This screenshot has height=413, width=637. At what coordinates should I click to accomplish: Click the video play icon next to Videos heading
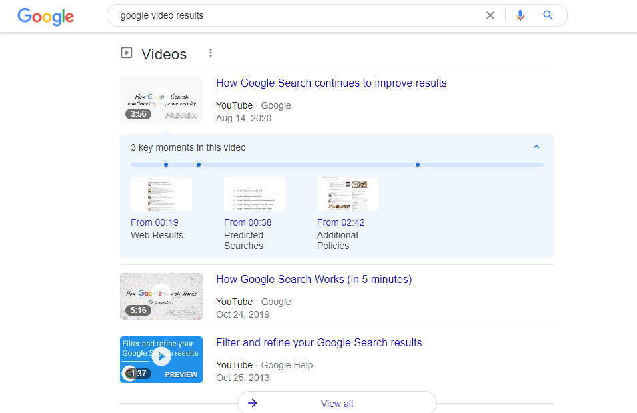click(127, 53)
